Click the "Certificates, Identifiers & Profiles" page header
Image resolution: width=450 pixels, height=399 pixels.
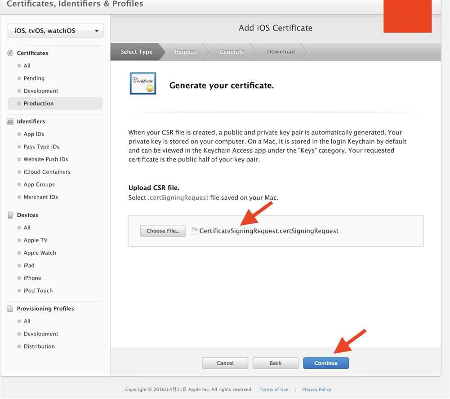click(x=75, y=4)
